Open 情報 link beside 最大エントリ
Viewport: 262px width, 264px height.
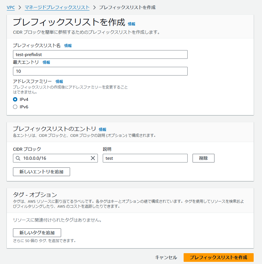pos(46,62)
